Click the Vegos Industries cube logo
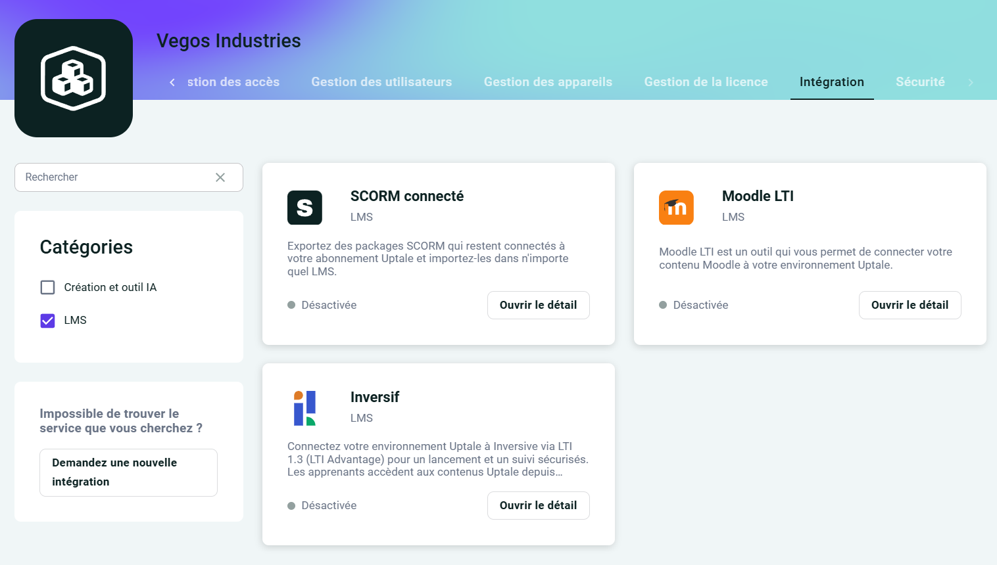The image size is (997, 565). coord(74,78)
